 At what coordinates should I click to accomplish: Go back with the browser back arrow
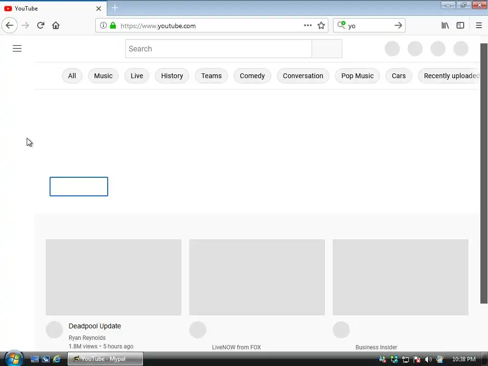tap(10, 26)
